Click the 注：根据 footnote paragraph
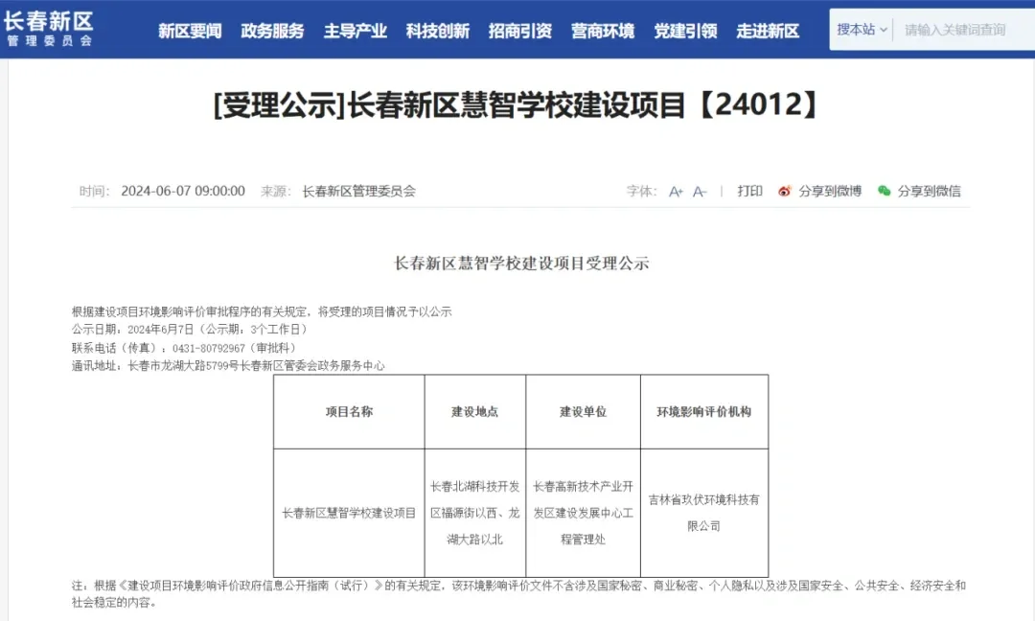Image resolution: width=1035 pixels, height=621 pixels. pyautogui.click(x=518, y=594)
